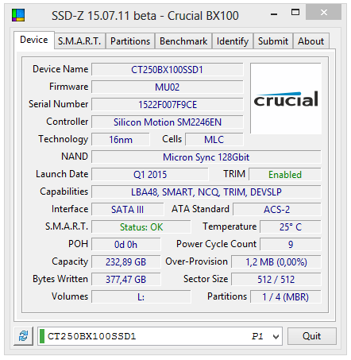Click the drive selector CT250BX100SSD1 combo box
Screen dimensions: 351x360
pos(160,336)
